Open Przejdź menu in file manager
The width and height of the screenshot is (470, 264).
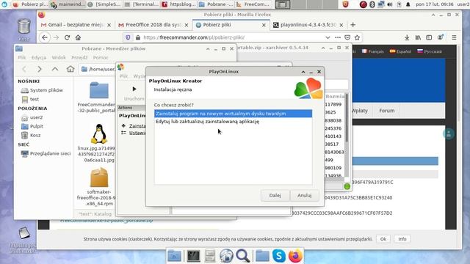coord(79,57)
